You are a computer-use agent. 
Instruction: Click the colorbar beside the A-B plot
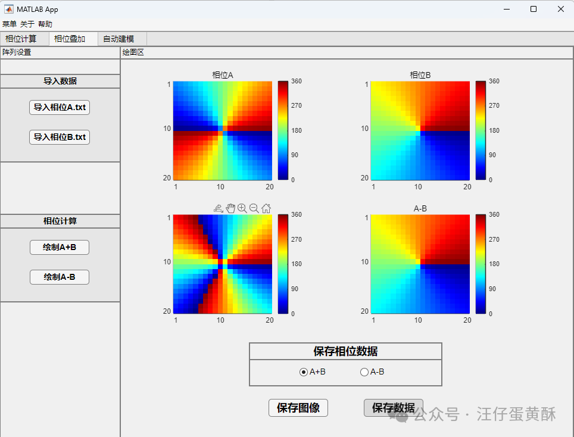pyautogui.click(x=481, y=264)
